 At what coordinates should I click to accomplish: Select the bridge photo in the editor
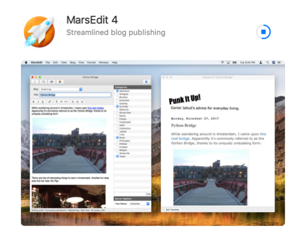(x=69, y=145)
